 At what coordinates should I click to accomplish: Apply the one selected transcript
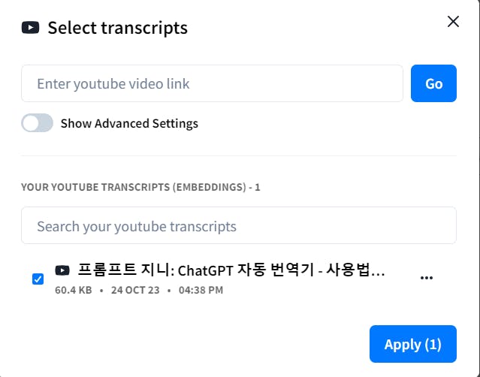pos(413,344)
